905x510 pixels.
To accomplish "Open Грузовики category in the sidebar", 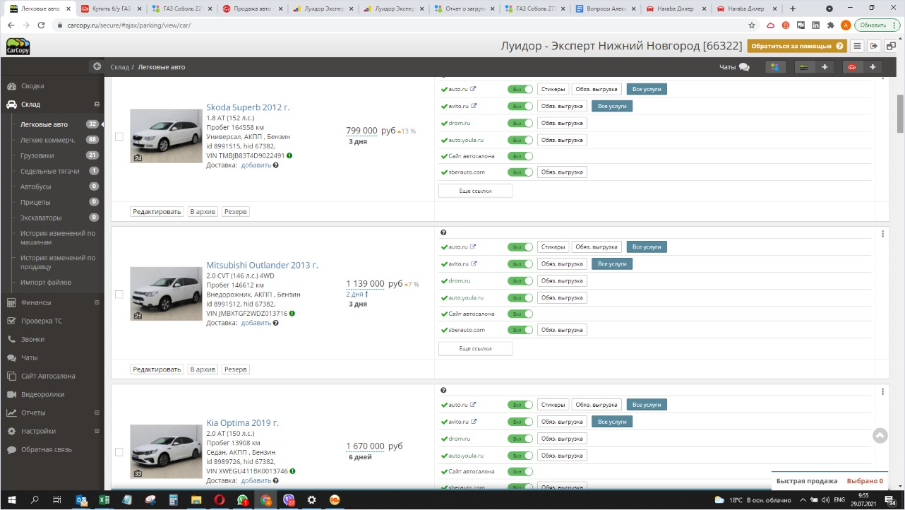I will (37, 155).
